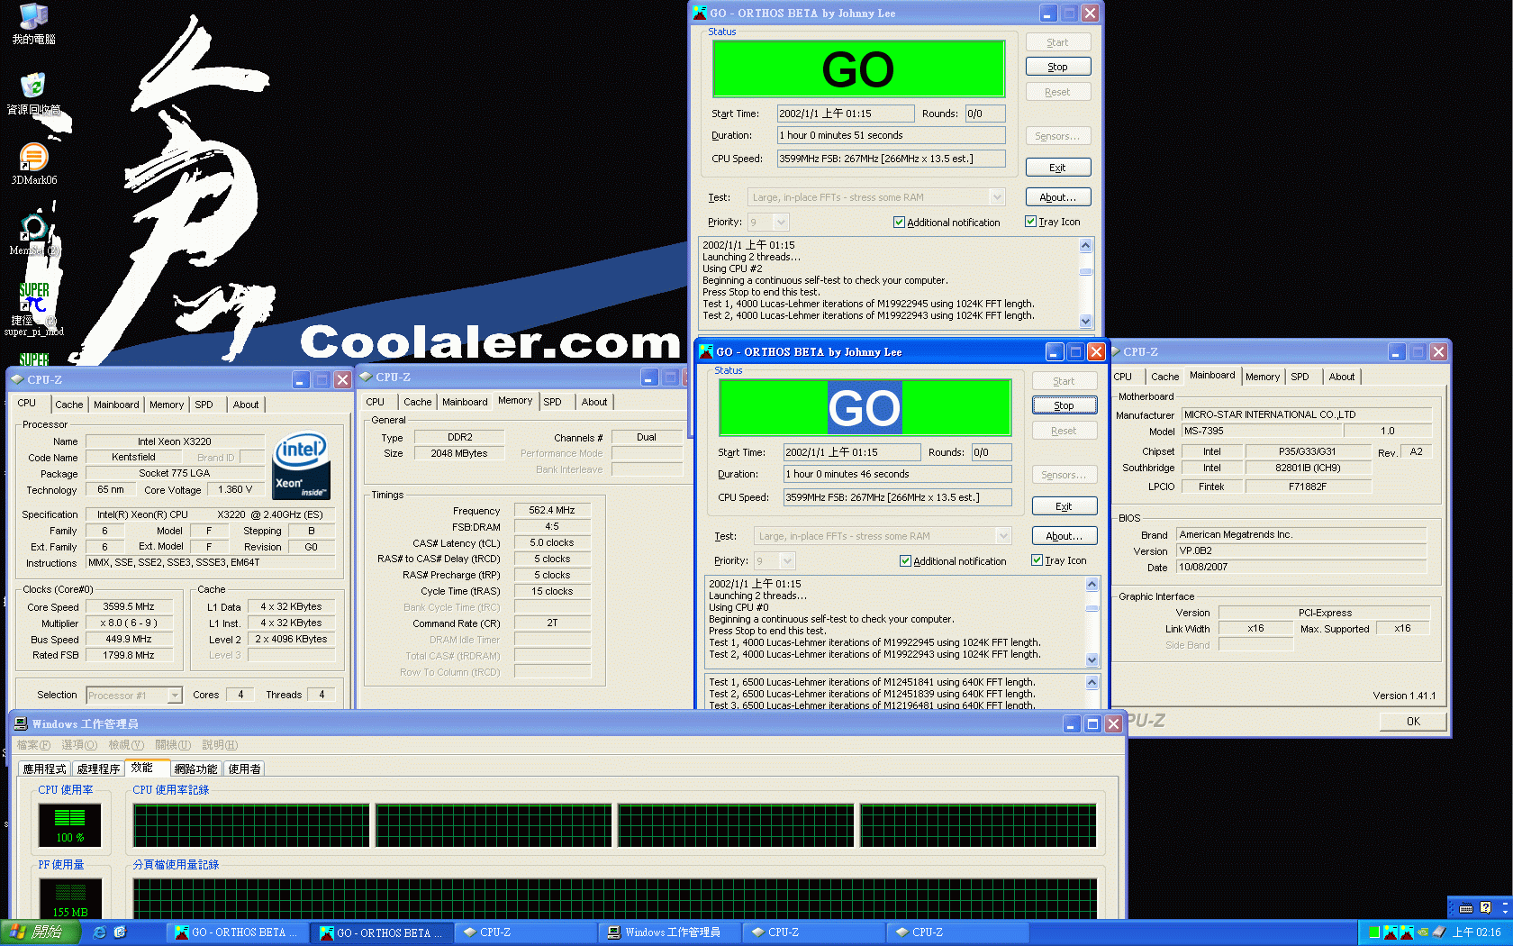Click the memory Frequency value 562.4 MHz
The height and width of the screenshot is (946, 1513).
click(x=551, y=510)
